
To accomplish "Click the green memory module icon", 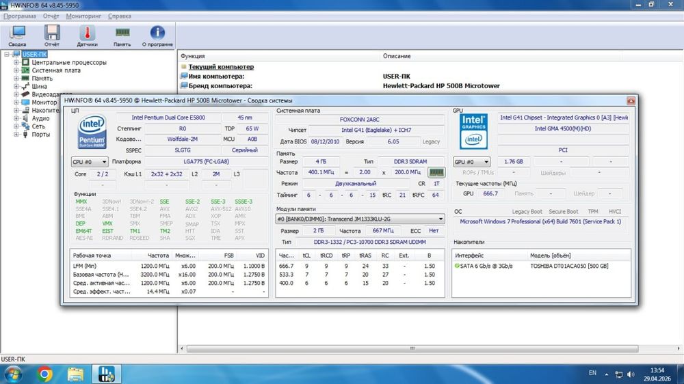I will coord(436,172).
